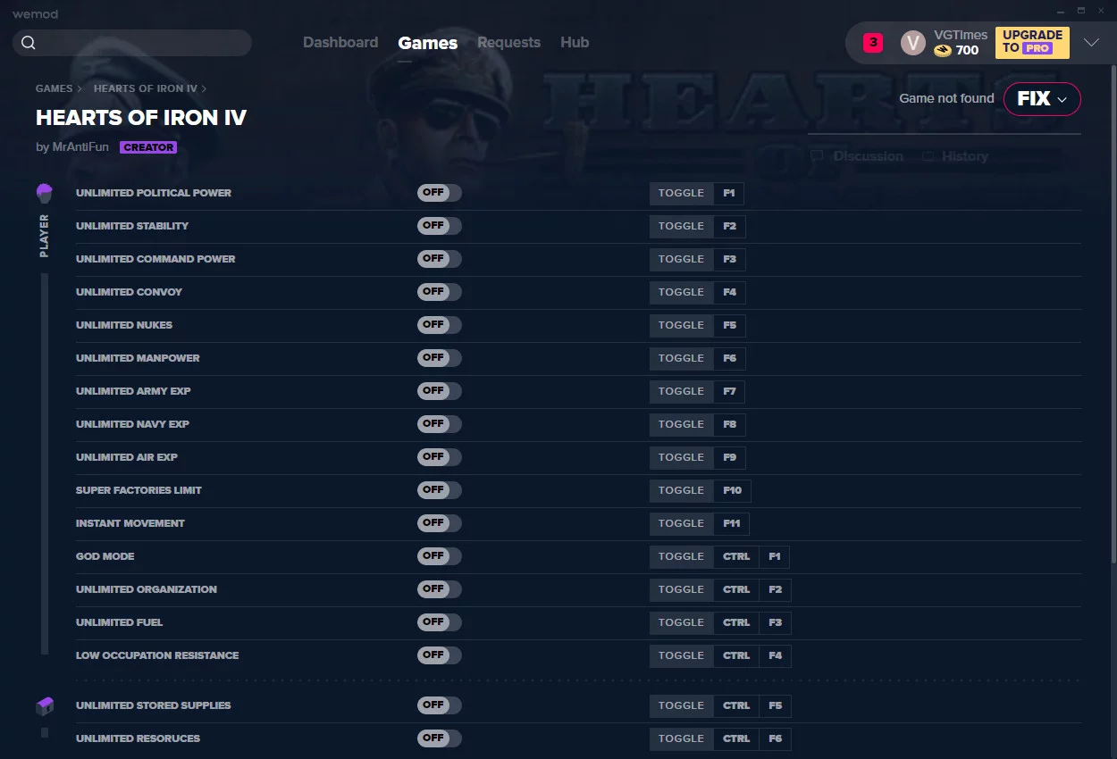Toggle Instant Movement on
This screenshot has width=1117, height=759.
(x=440, y=523)
